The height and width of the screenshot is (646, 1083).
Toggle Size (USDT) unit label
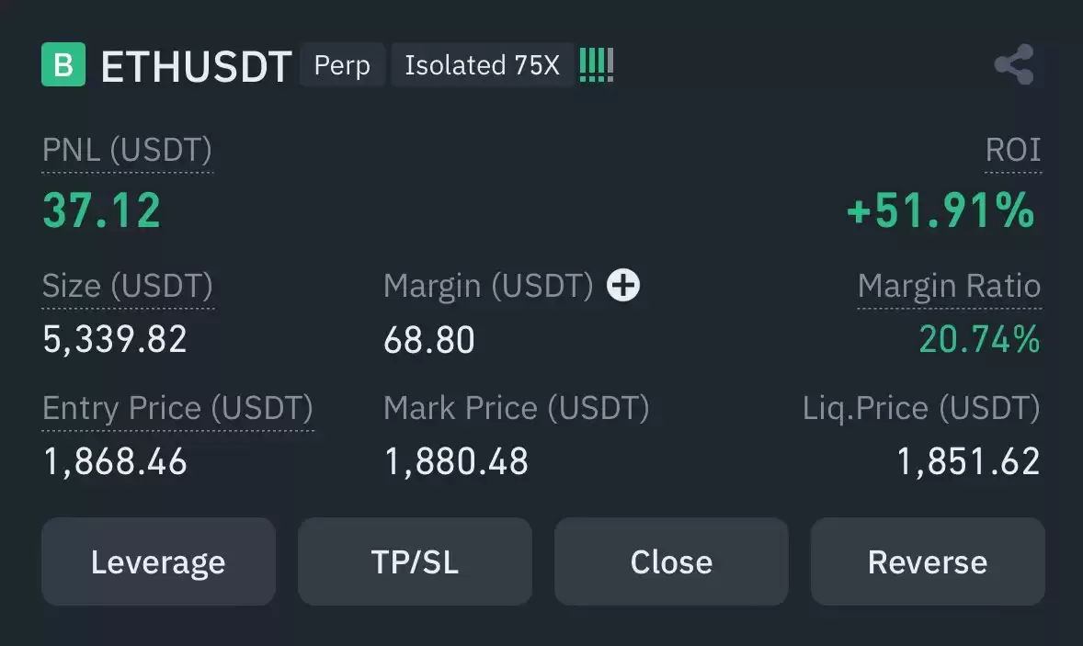point(128,286)
